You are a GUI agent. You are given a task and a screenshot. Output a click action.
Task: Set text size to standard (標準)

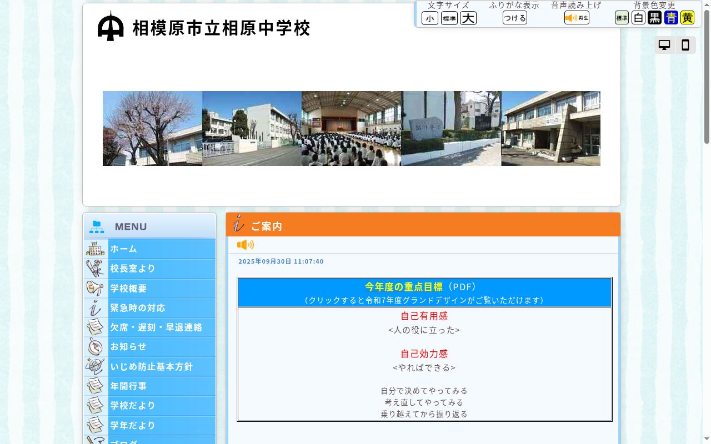pyautogui.click(x=449, y=18)
